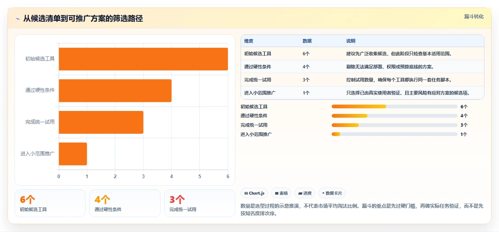Select the 通过硬性条件 table row cell

coord(258,67)
